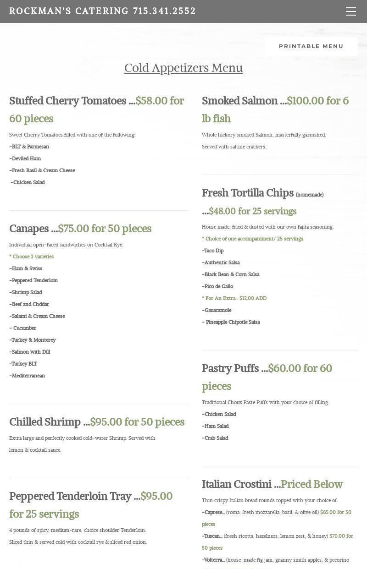This screenshot has width=367, height=569.
Task: Click the Salmon with Dill canape item
Action: [30, 352]
